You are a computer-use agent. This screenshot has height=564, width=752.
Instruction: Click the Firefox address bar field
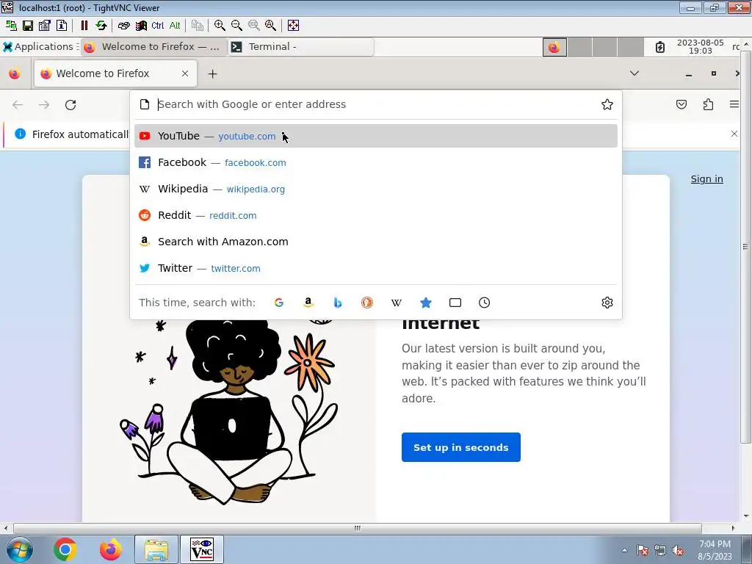377,104
